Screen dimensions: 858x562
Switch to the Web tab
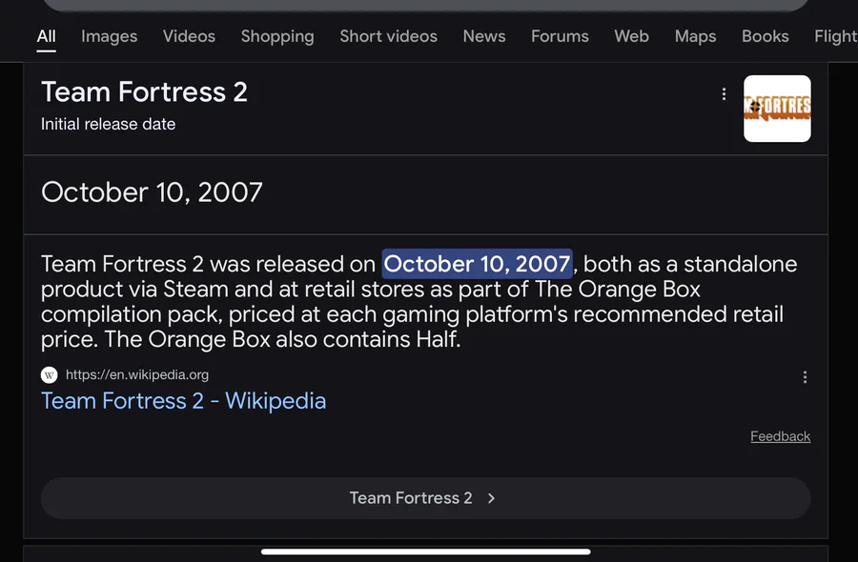631,36
